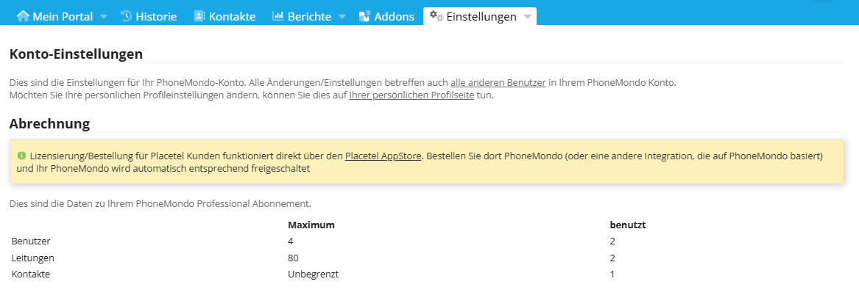Click the contact card icon beside Kontakte
Screen dimensions: 859x298
tap(199, 16)
